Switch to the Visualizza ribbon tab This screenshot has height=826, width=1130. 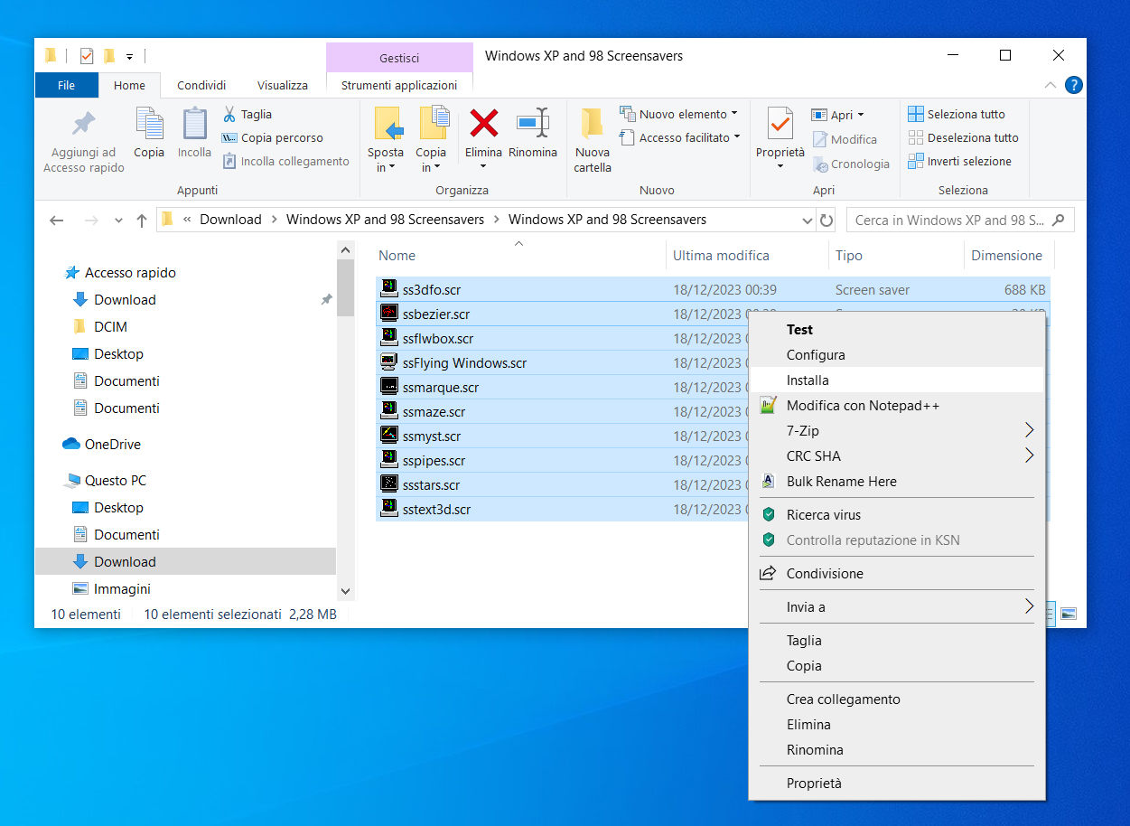[283, 85]
